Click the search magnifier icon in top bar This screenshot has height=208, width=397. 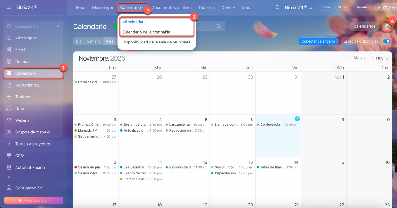click(x=278, y=7)
